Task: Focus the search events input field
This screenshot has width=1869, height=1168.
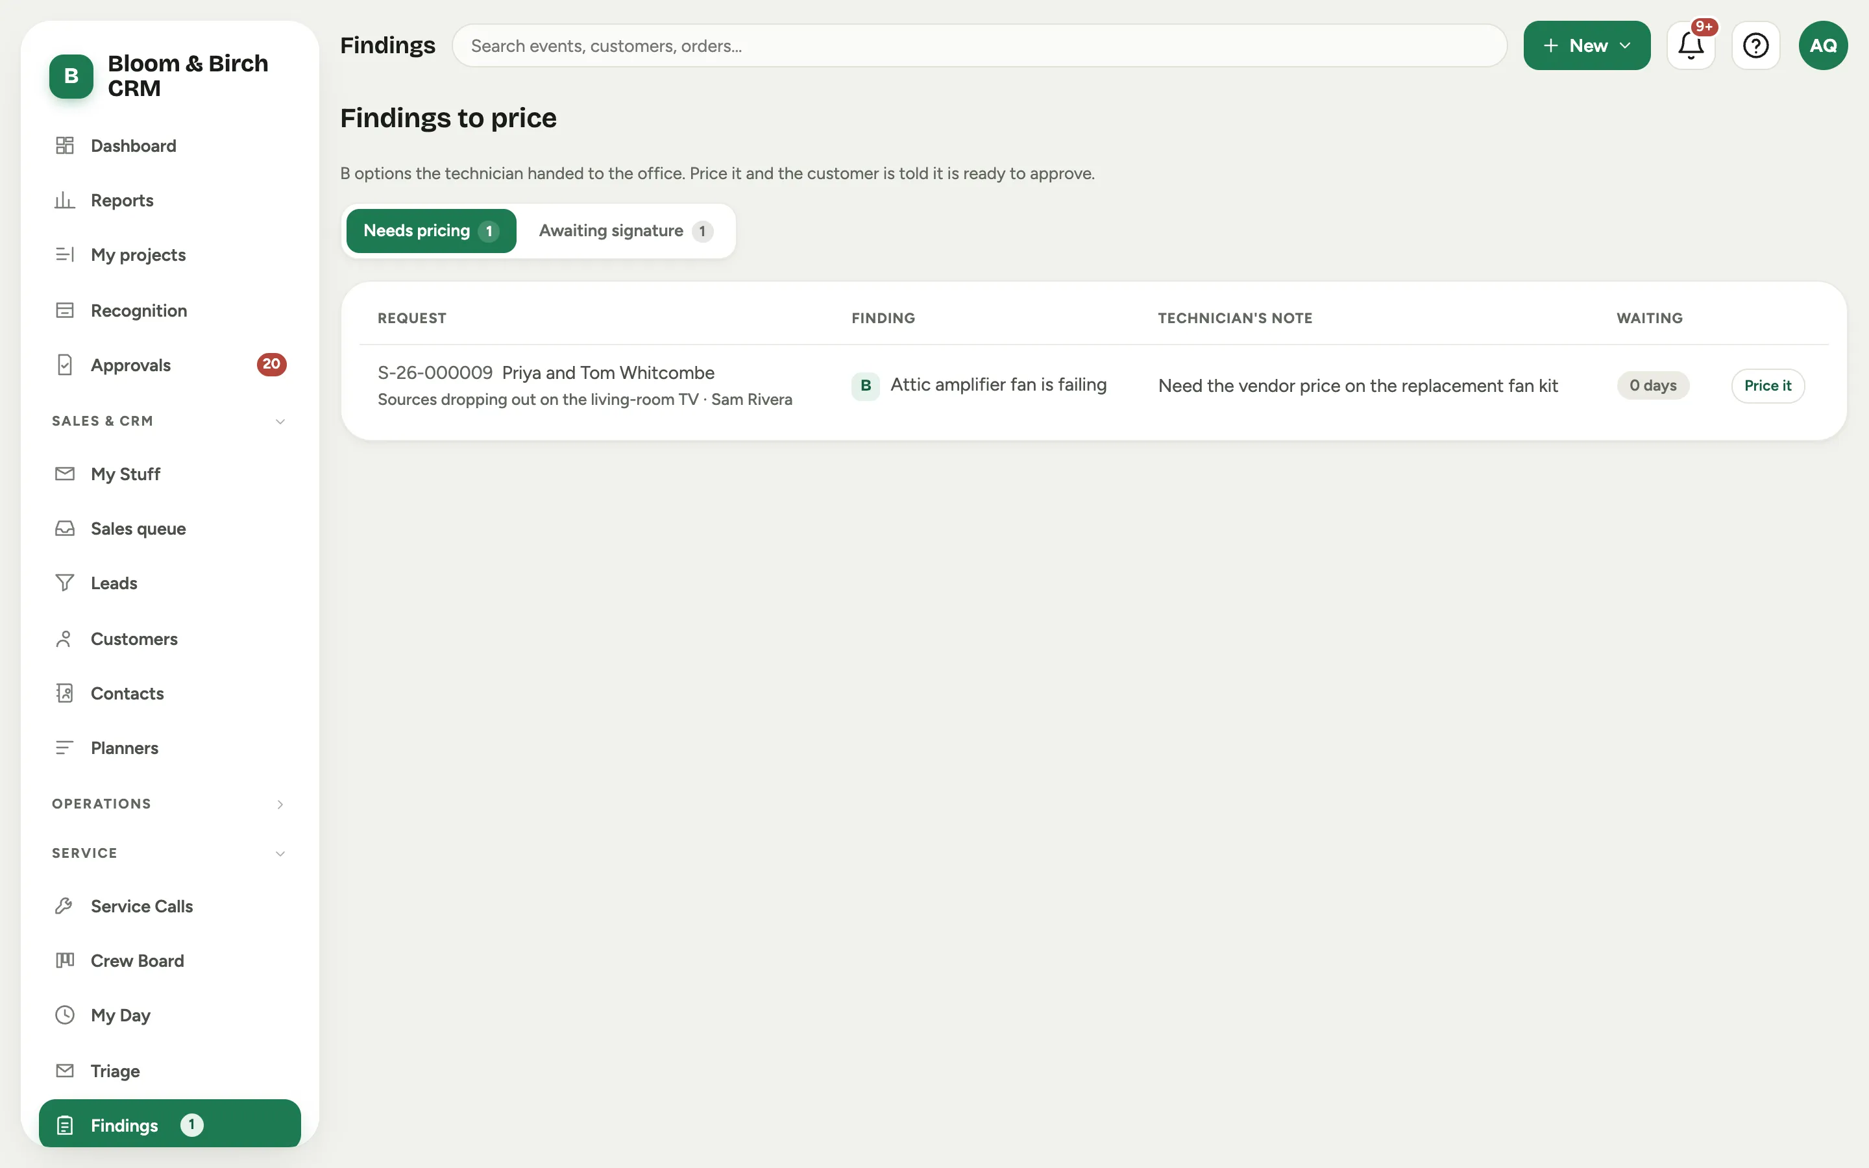Action: 979,45
